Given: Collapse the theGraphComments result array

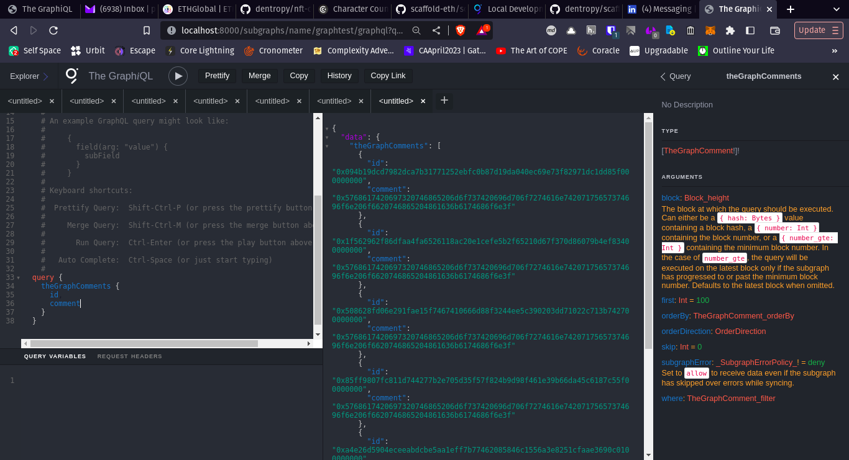Looking at the screenshot, I should [327, 147].
